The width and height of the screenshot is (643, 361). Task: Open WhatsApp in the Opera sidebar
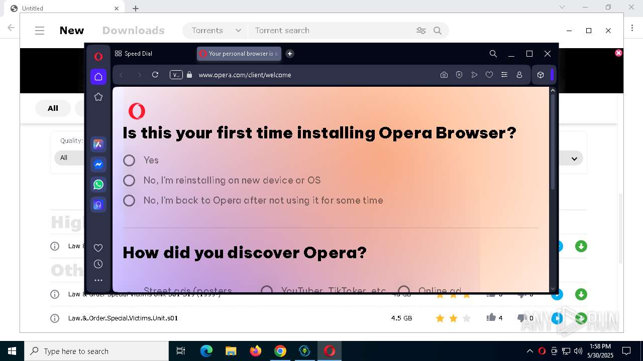coord(98,185)
